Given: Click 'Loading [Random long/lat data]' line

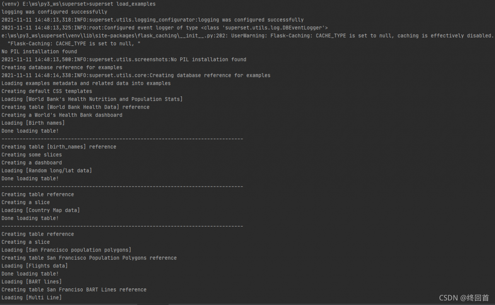Looking at the screenshot, I should click(47, 171).
